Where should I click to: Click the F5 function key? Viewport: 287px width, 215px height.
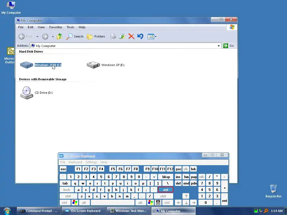coord(113,169)
